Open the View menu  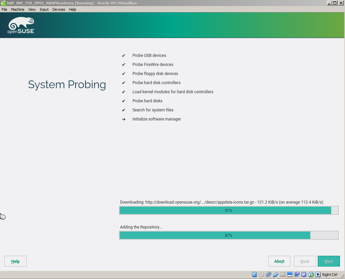coord(32,9)
